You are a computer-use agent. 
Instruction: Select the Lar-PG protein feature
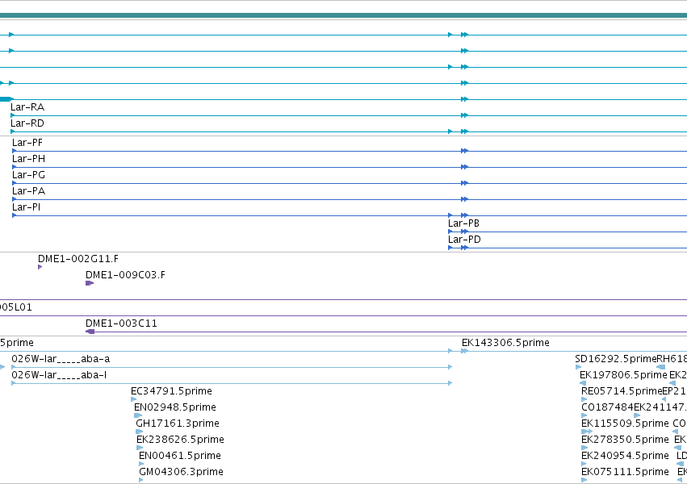pos(28,175)
